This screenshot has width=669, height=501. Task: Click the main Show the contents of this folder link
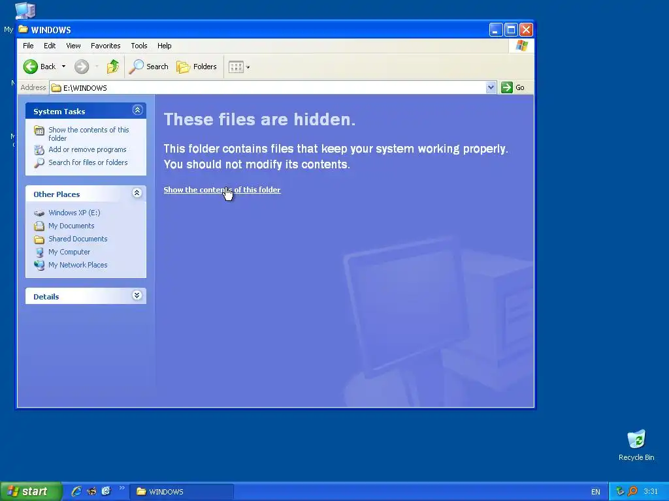pos(222,190)
